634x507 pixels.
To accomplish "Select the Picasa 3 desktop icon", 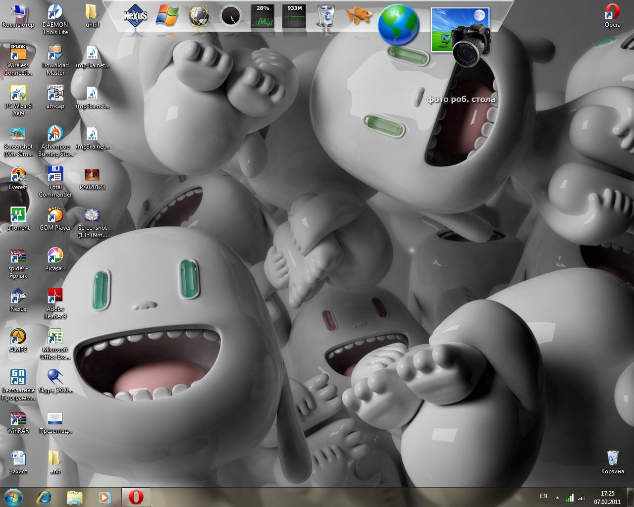I will click(55, 256).
